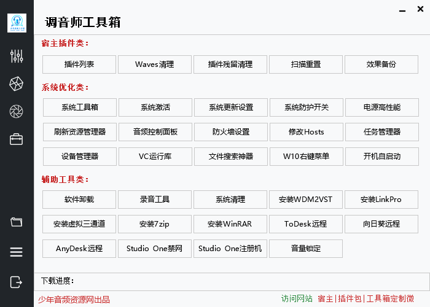Open 防火墙设置
The image size is (430, 307).
231,132
